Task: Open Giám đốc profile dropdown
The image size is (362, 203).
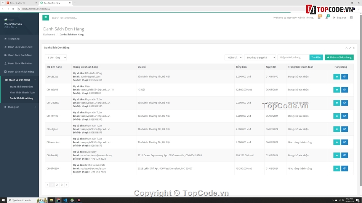Action: tap(11, 27)
